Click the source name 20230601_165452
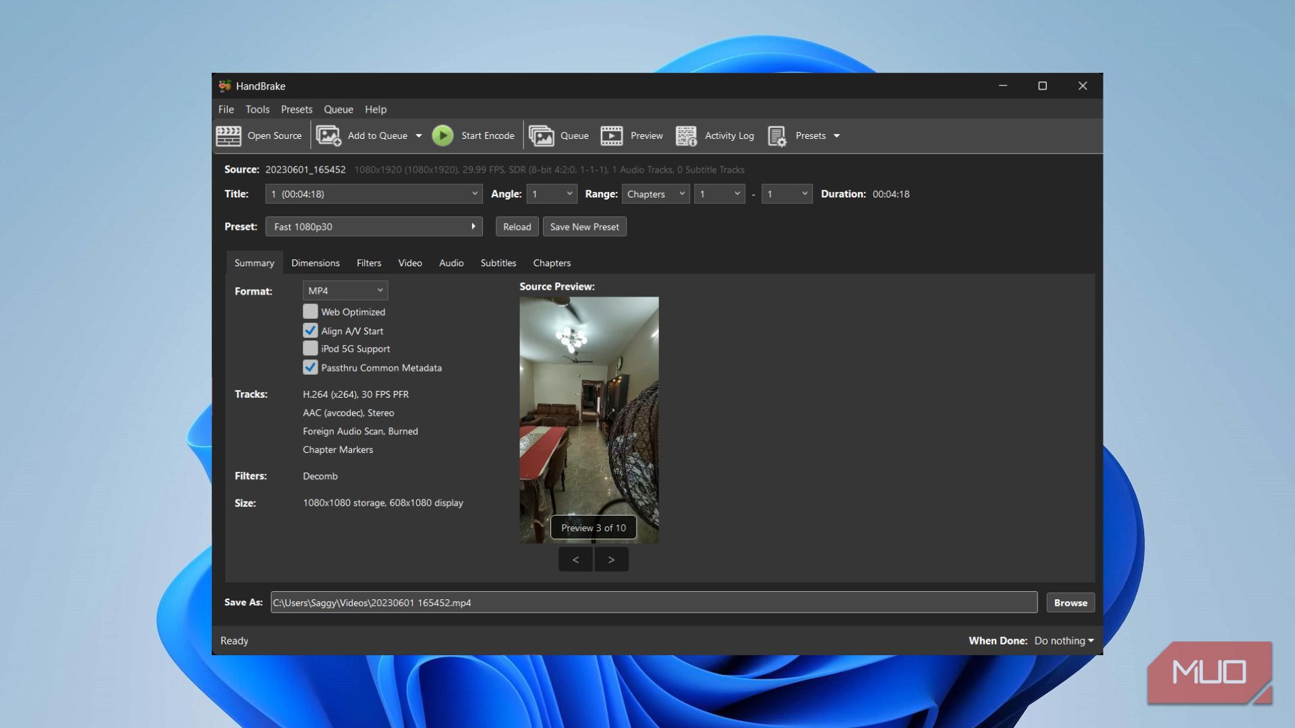The height and width of the screenshot is (728, 1295). click(305, 170)
